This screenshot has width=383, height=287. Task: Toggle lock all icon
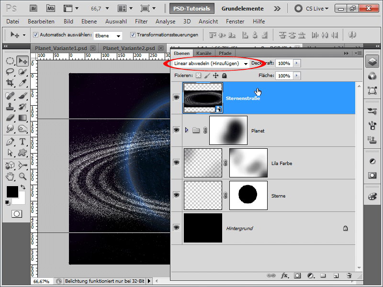pos(224,76)
